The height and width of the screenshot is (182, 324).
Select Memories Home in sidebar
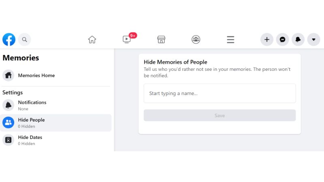coord(36,76)
